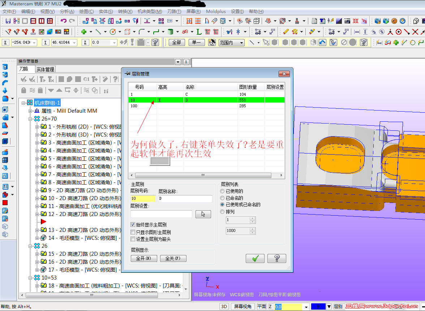
Task: Click the Undo arrow icon
Action: click(64, 21)
